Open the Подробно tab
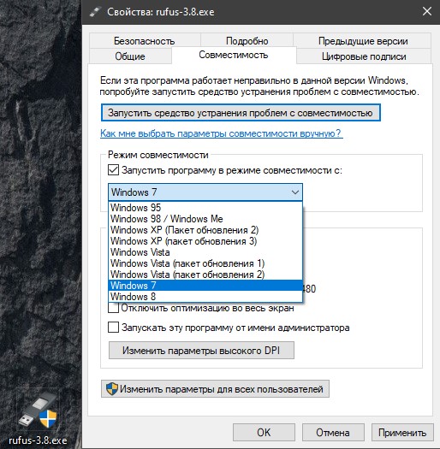The width and height of the screenshot is (440, 449). (247, 41)
